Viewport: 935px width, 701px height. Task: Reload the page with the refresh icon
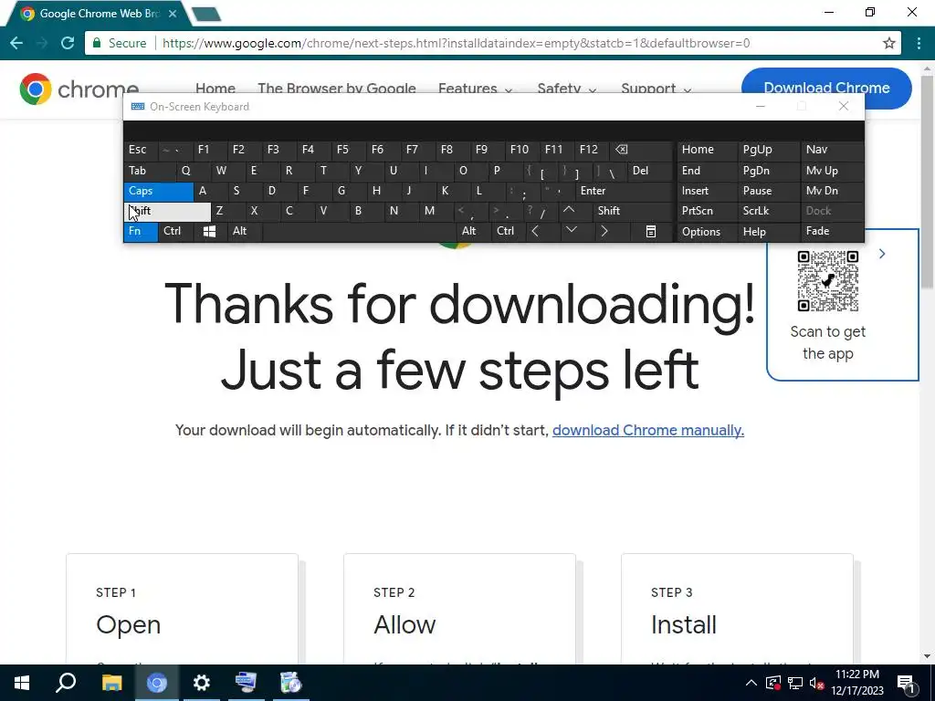coord(68,43)
